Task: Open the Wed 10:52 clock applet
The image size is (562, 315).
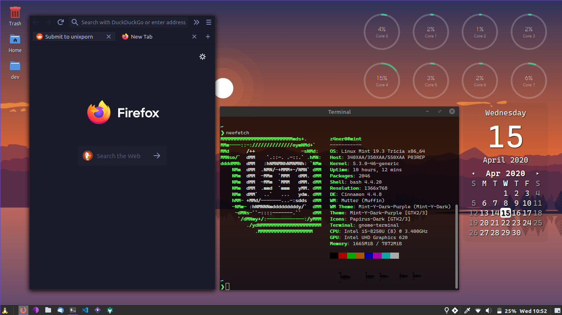Action: (533, 311)
